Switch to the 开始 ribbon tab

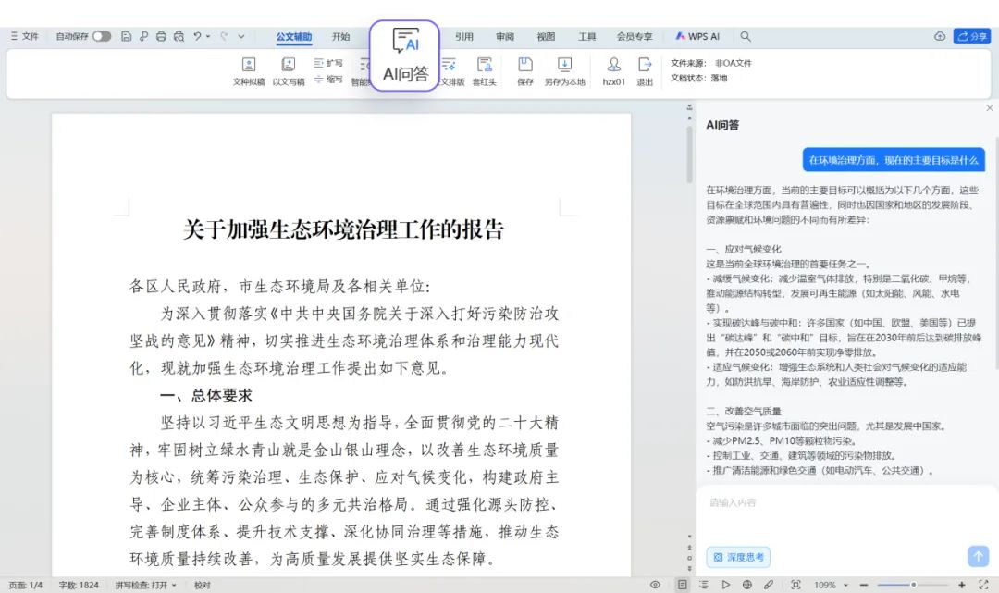[340, 36]
